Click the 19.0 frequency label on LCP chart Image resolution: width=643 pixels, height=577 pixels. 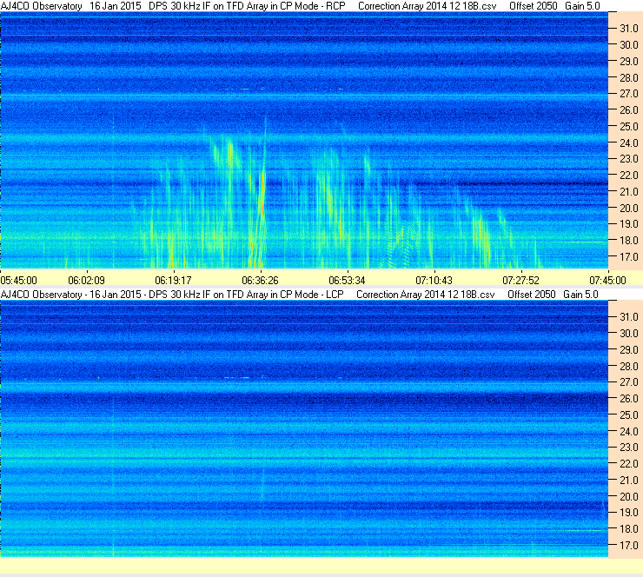pos(629,513)
